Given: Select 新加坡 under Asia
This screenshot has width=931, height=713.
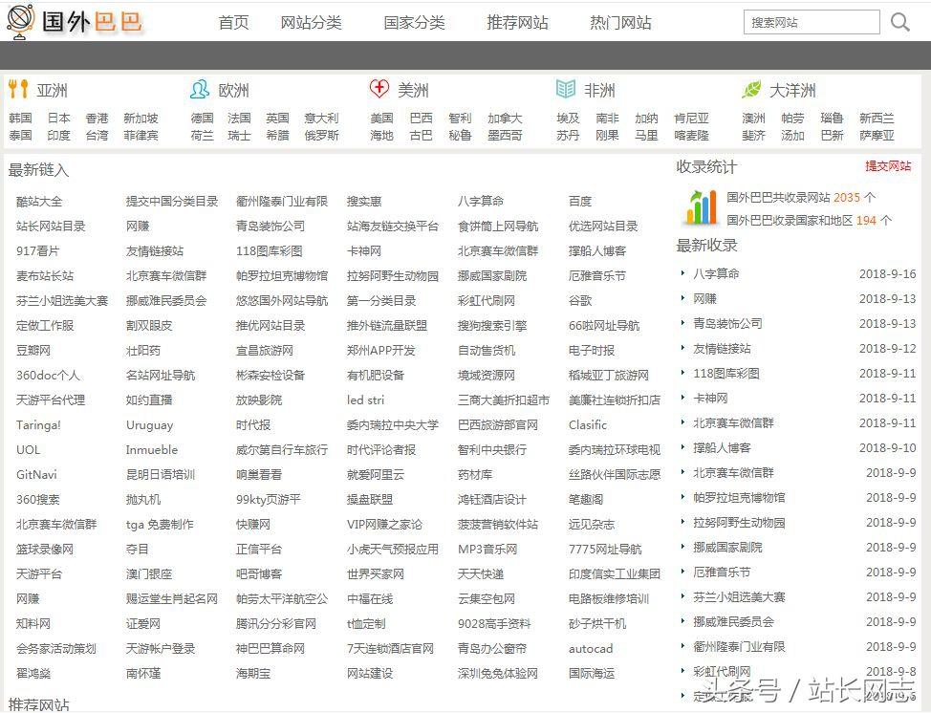Looking at the screenshot, I should coord(141,119).
